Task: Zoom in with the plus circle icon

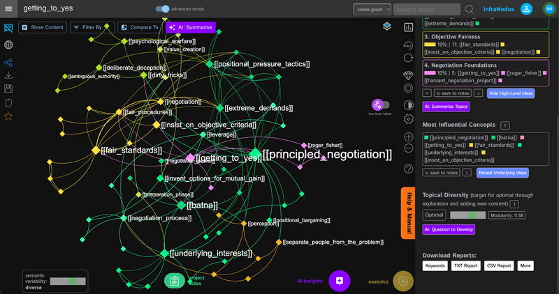Action: pos(408,137)
